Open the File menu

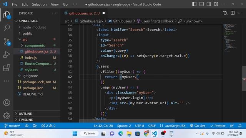click(x=15, y=4)
